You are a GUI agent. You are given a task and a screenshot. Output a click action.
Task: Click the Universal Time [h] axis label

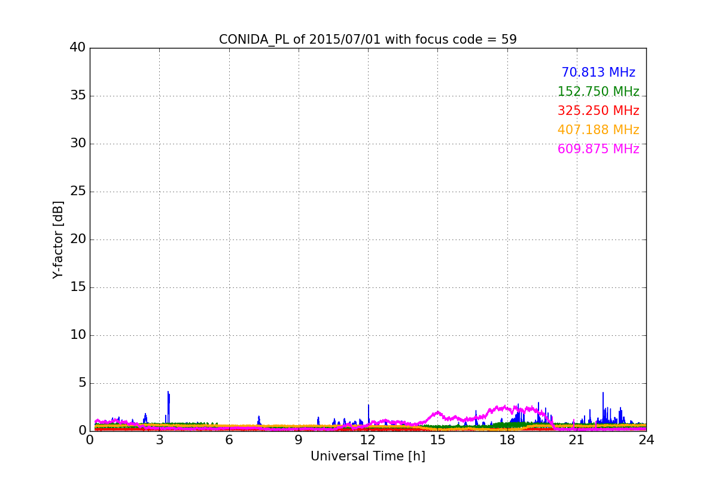368,456
